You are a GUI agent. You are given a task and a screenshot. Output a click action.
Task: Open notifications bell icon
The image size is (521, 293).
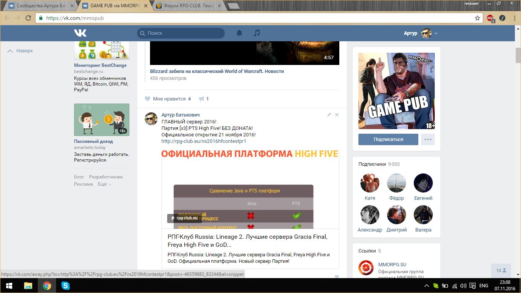[x=239, y=33]
